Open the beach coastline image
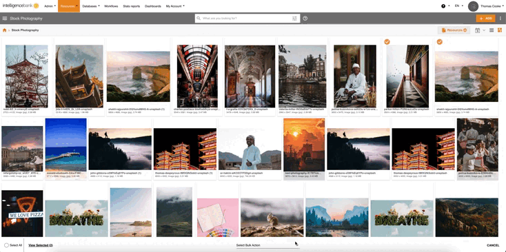Image resolution: width=506 pixels, height=252 pixels. point(131,212)
